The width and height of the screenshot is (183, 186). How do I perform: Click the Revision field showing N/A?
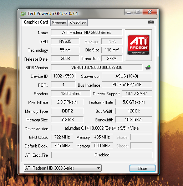(112, 41)
